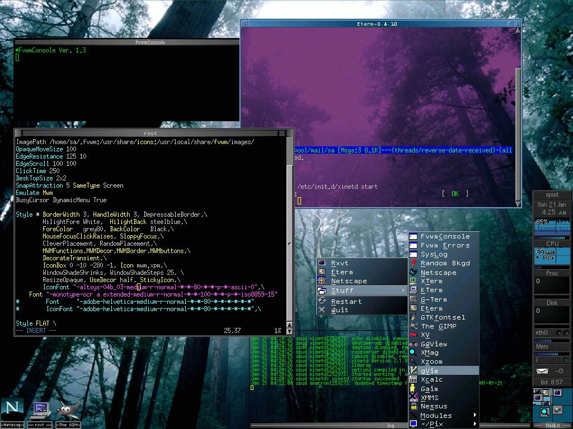Screen dimensions: 573x429
Task: Click the Xzoom magnifying glass icon
Action: (x=414, y=361)
